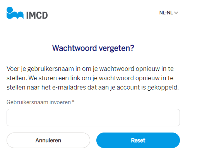Click the word vergeten? in the heading
The height and width of the screenshot is (155, 202).
(116, 48)
